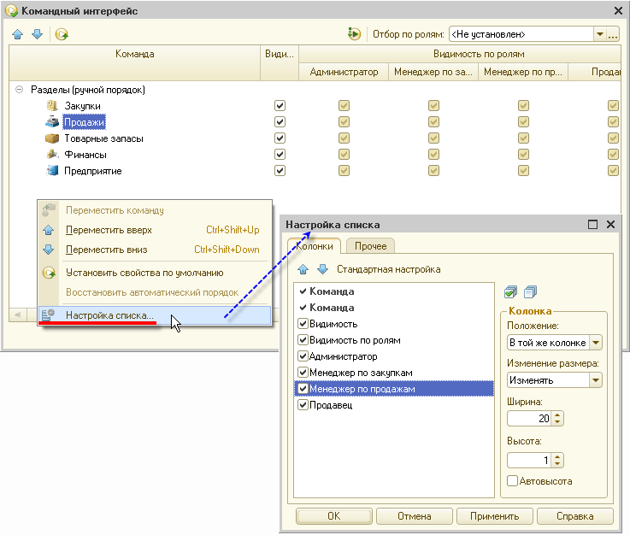Click the Применить button
630x535 pixels.
coord(495,516)
